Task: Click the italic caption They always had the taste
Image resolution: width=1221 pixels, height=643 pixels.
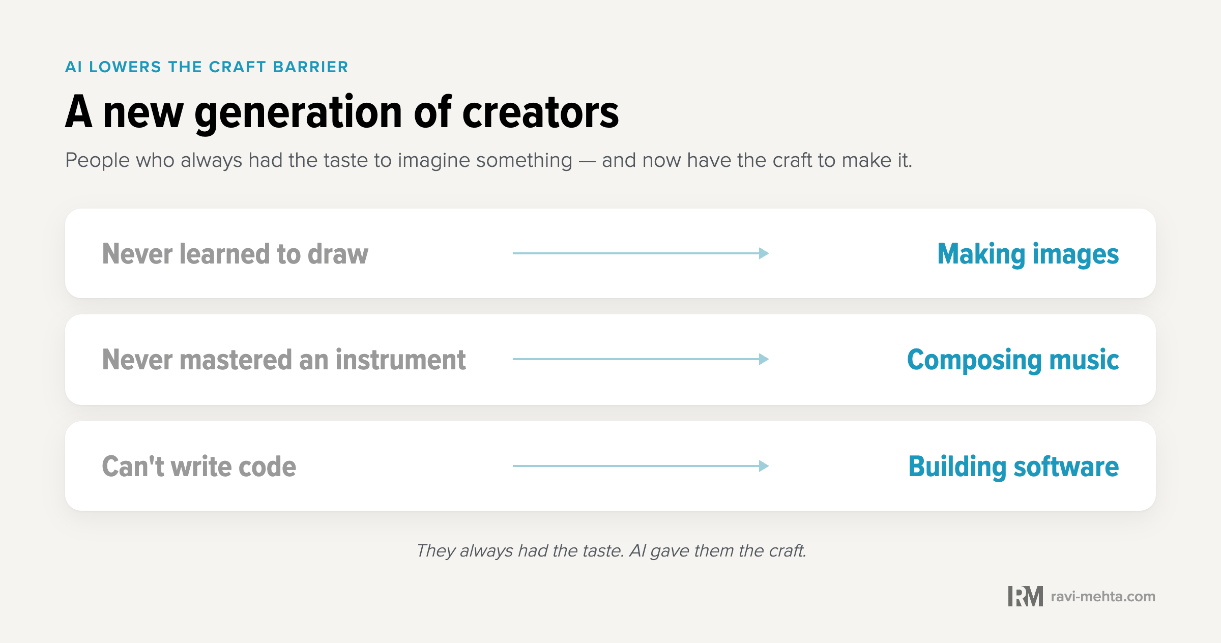Action: pos(611,550)
